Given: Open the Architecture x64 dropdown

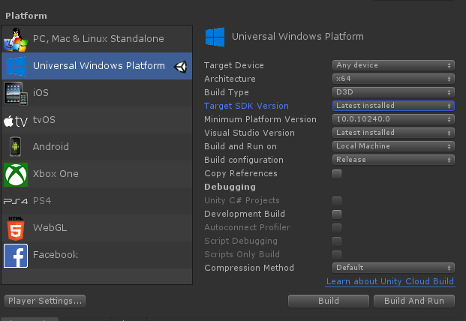Looking at the screenshot, I should (393, 79).
